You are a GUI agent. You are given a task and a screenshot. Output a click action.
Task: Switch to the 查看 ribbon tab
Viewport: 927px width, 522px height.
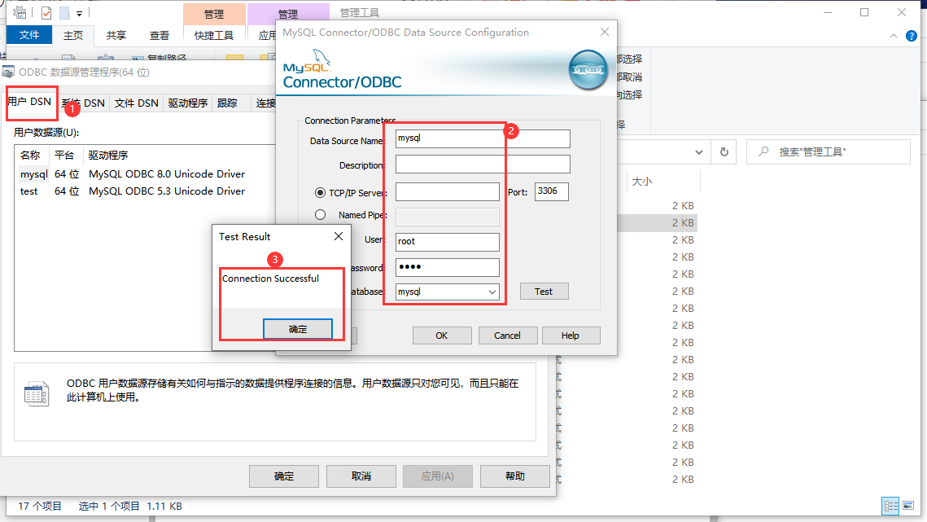coord(159,35)
